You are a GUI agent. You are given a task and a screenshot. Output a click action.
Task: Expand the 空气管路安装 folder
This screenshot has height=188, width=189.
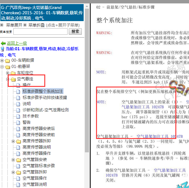click(x=13, y=160)
